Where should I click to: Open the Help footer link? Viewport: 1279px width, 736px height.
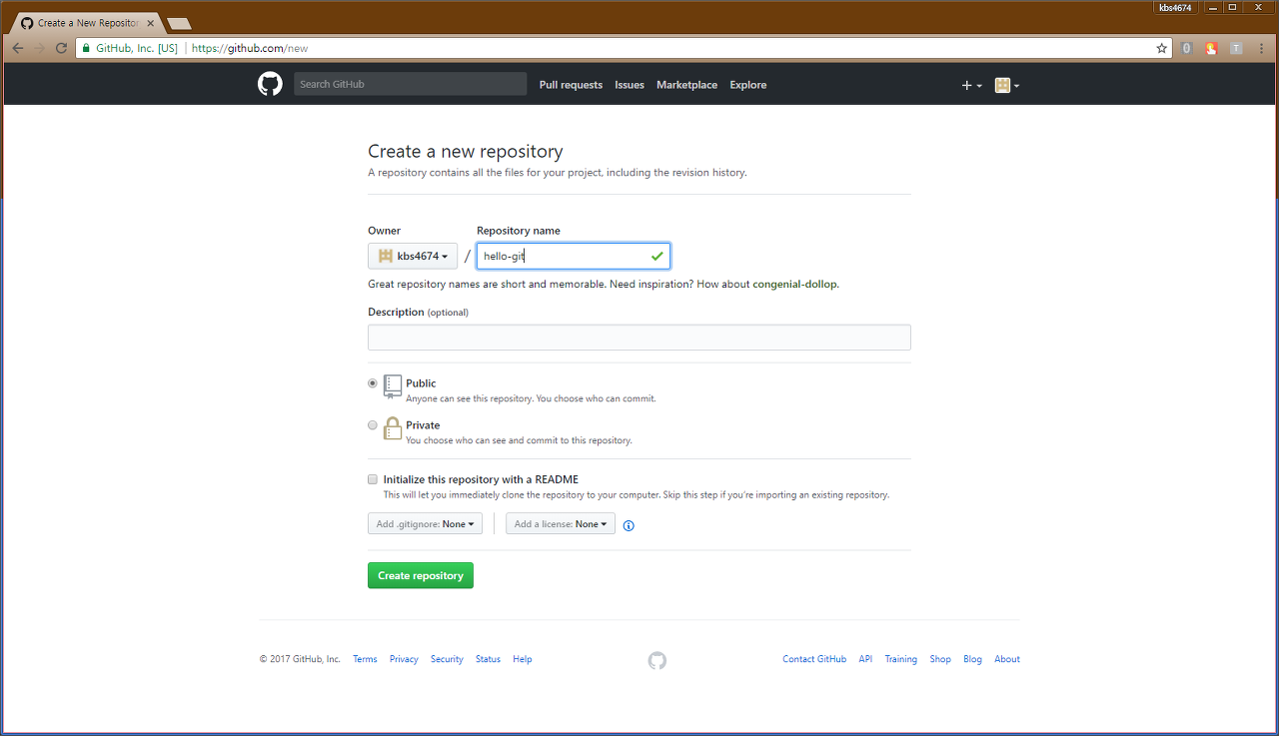(x=523, y=659)
